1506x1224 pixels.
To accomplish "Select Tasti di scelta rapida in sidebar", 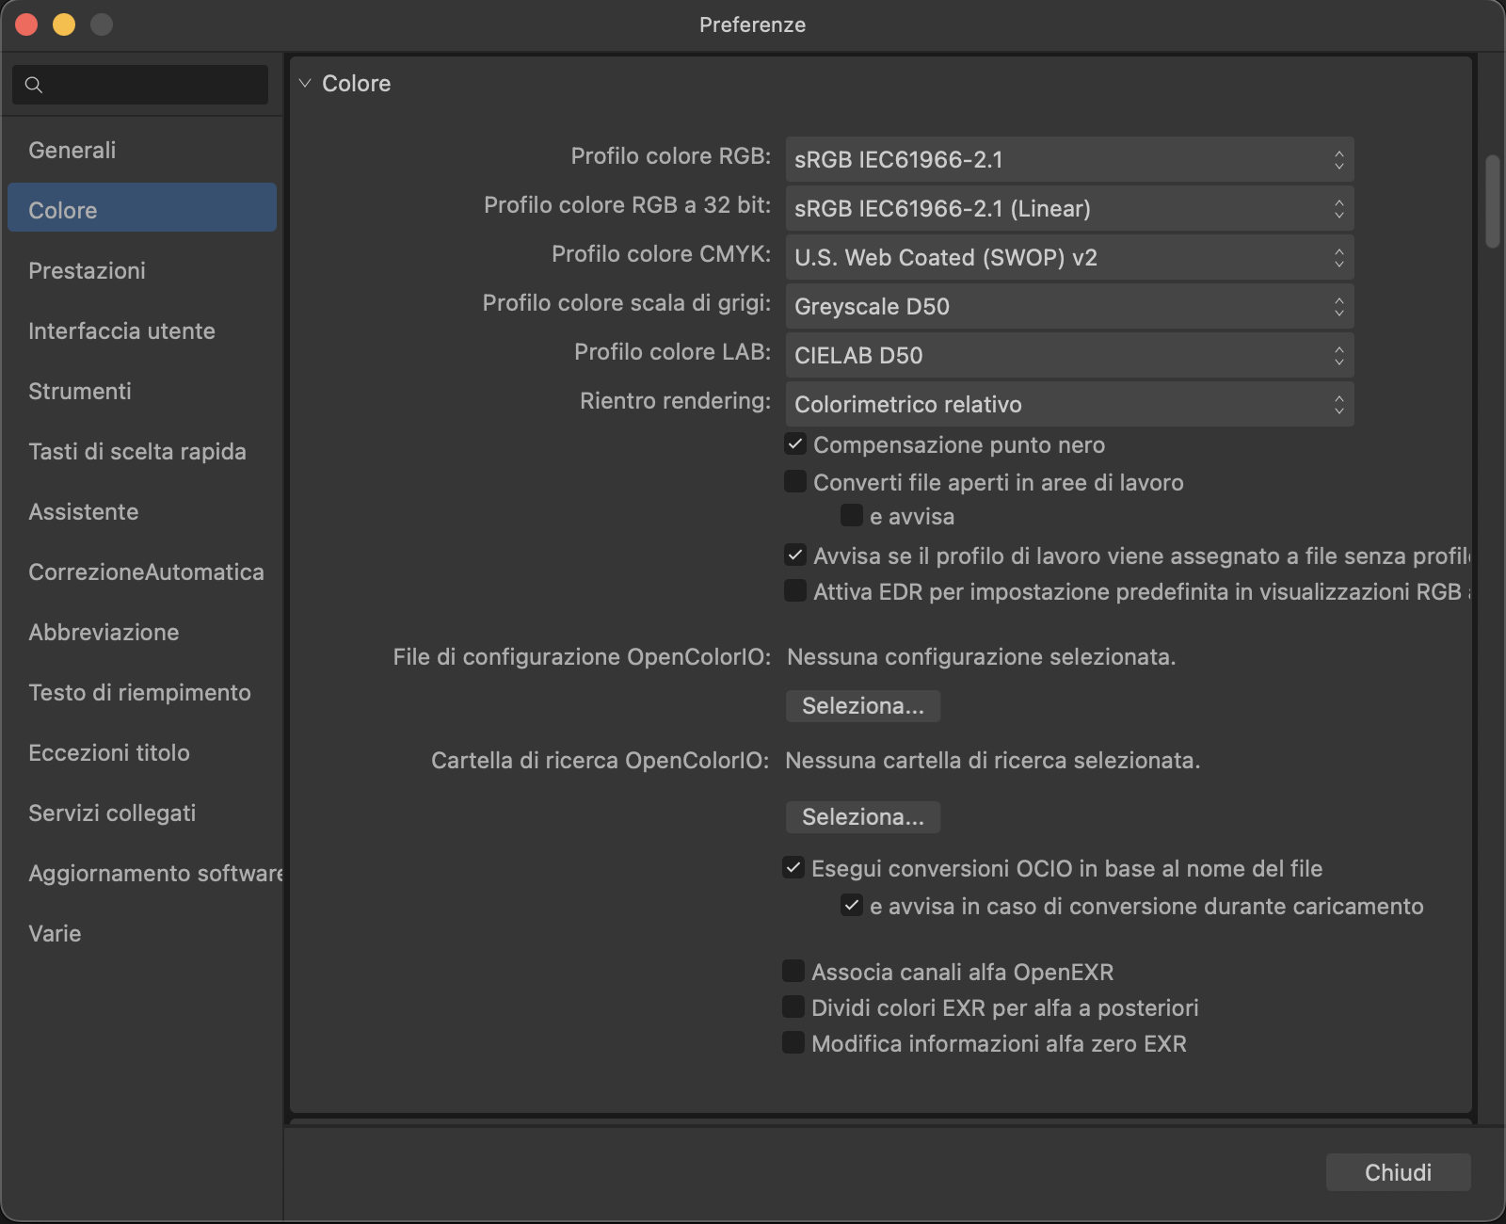I will [136, 452].
